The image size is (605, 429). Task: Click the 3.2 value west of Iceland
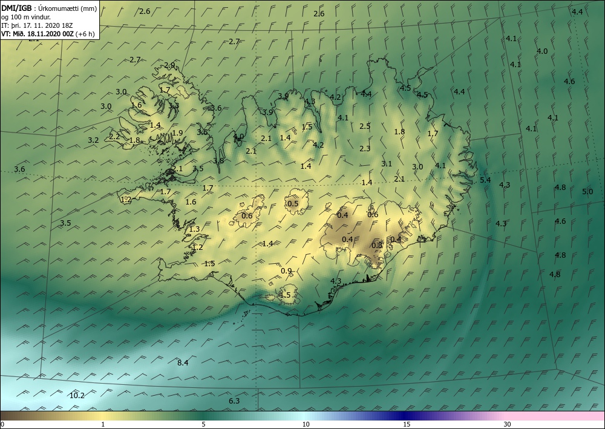coord(93,140)
